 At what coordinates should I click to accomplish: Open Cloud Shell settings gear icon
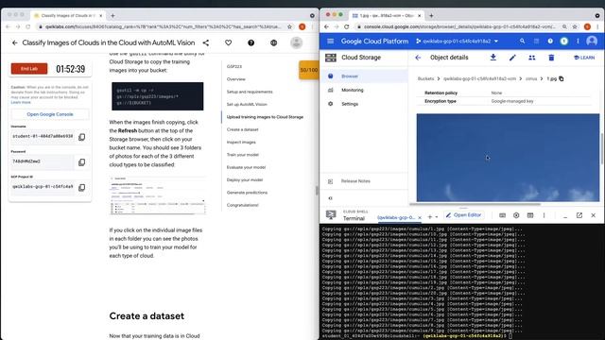click(x=516, y=215)
